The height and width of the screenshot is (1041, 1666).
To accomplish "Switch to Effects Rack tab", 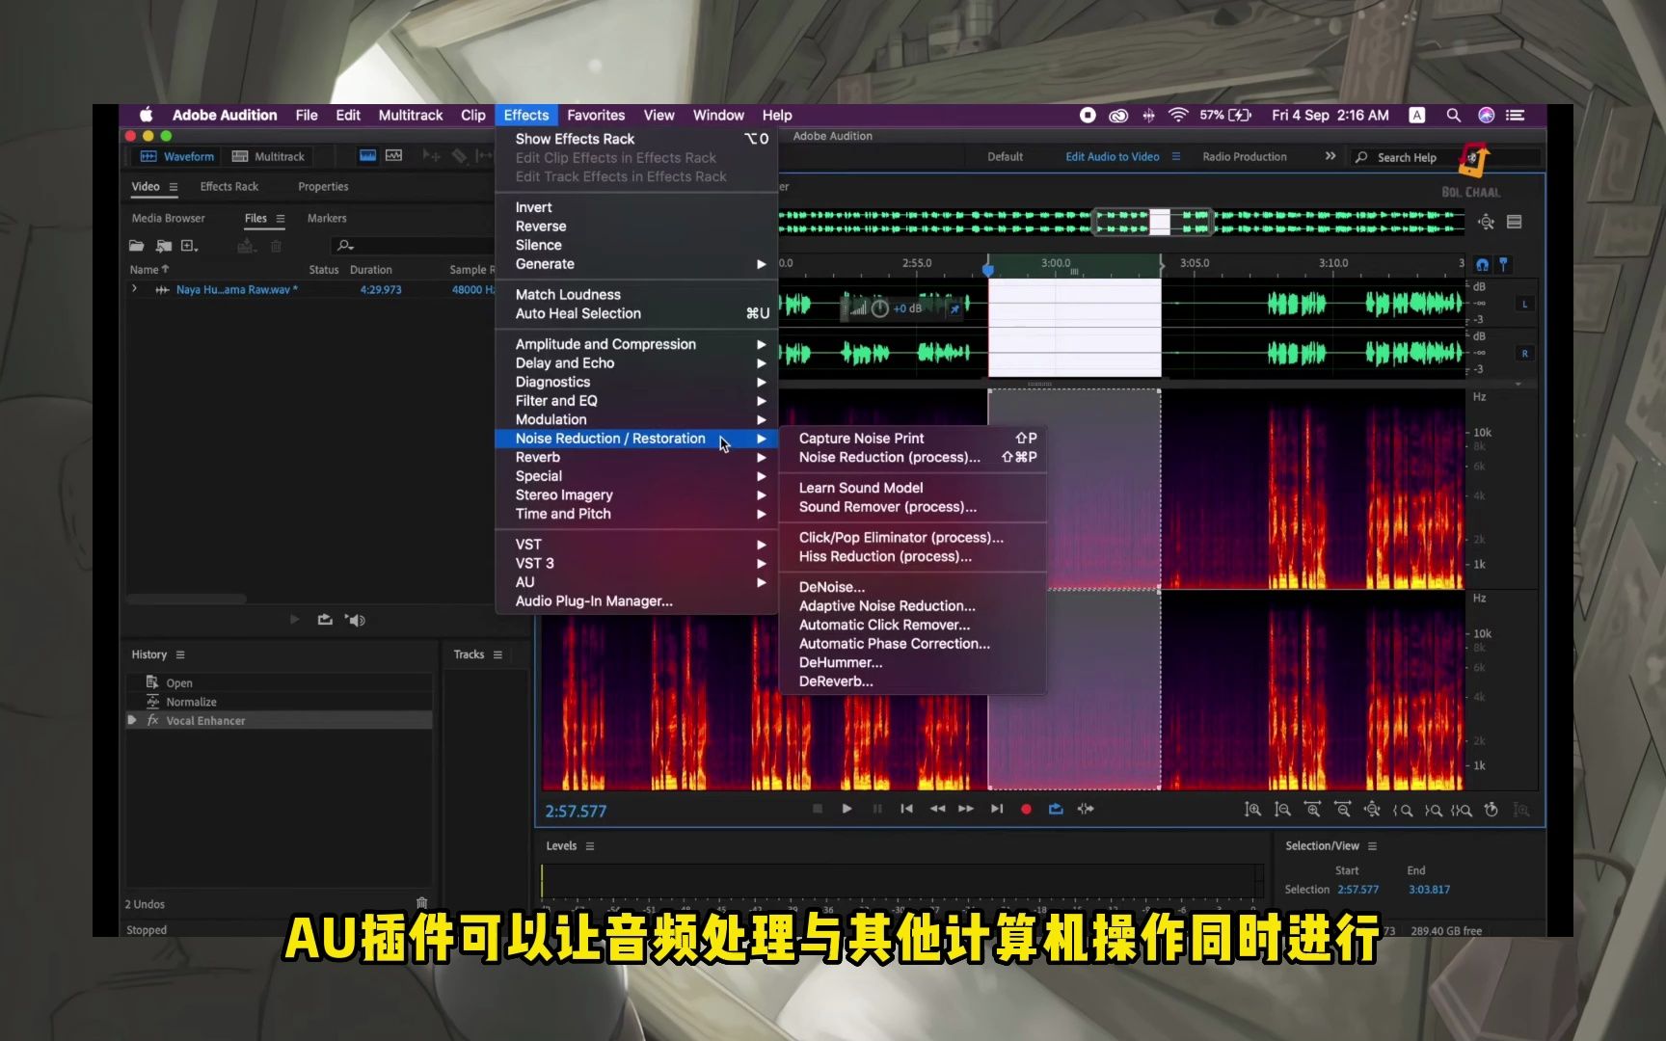I will tap(229, 187).
